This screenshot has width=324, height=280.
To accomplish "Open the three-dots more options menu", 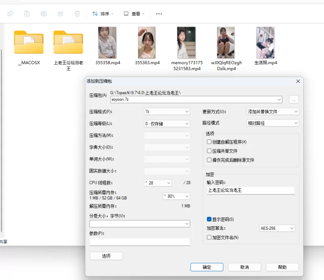I will pyautogui.click(x=159, y=14).
